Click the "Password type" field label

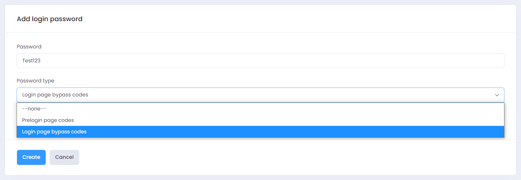[x=36, y=81]
